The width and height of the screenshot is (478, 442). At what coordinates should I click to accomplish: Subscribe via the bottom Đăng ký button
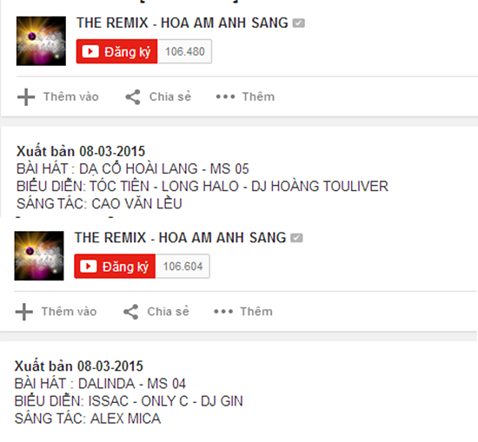pos(115,267)
